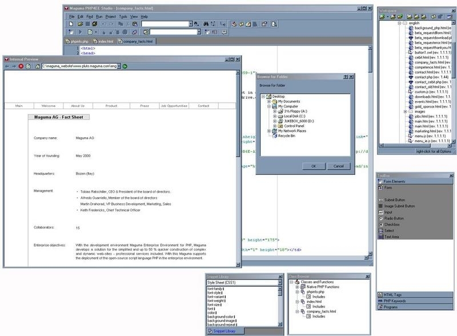Open the Programs section in ToolBox
457x336 pixels.
coord(415,307)
